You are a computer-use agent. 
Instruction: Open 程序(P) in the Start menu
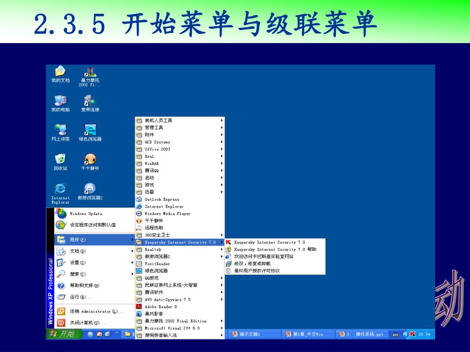click(95, 239)
